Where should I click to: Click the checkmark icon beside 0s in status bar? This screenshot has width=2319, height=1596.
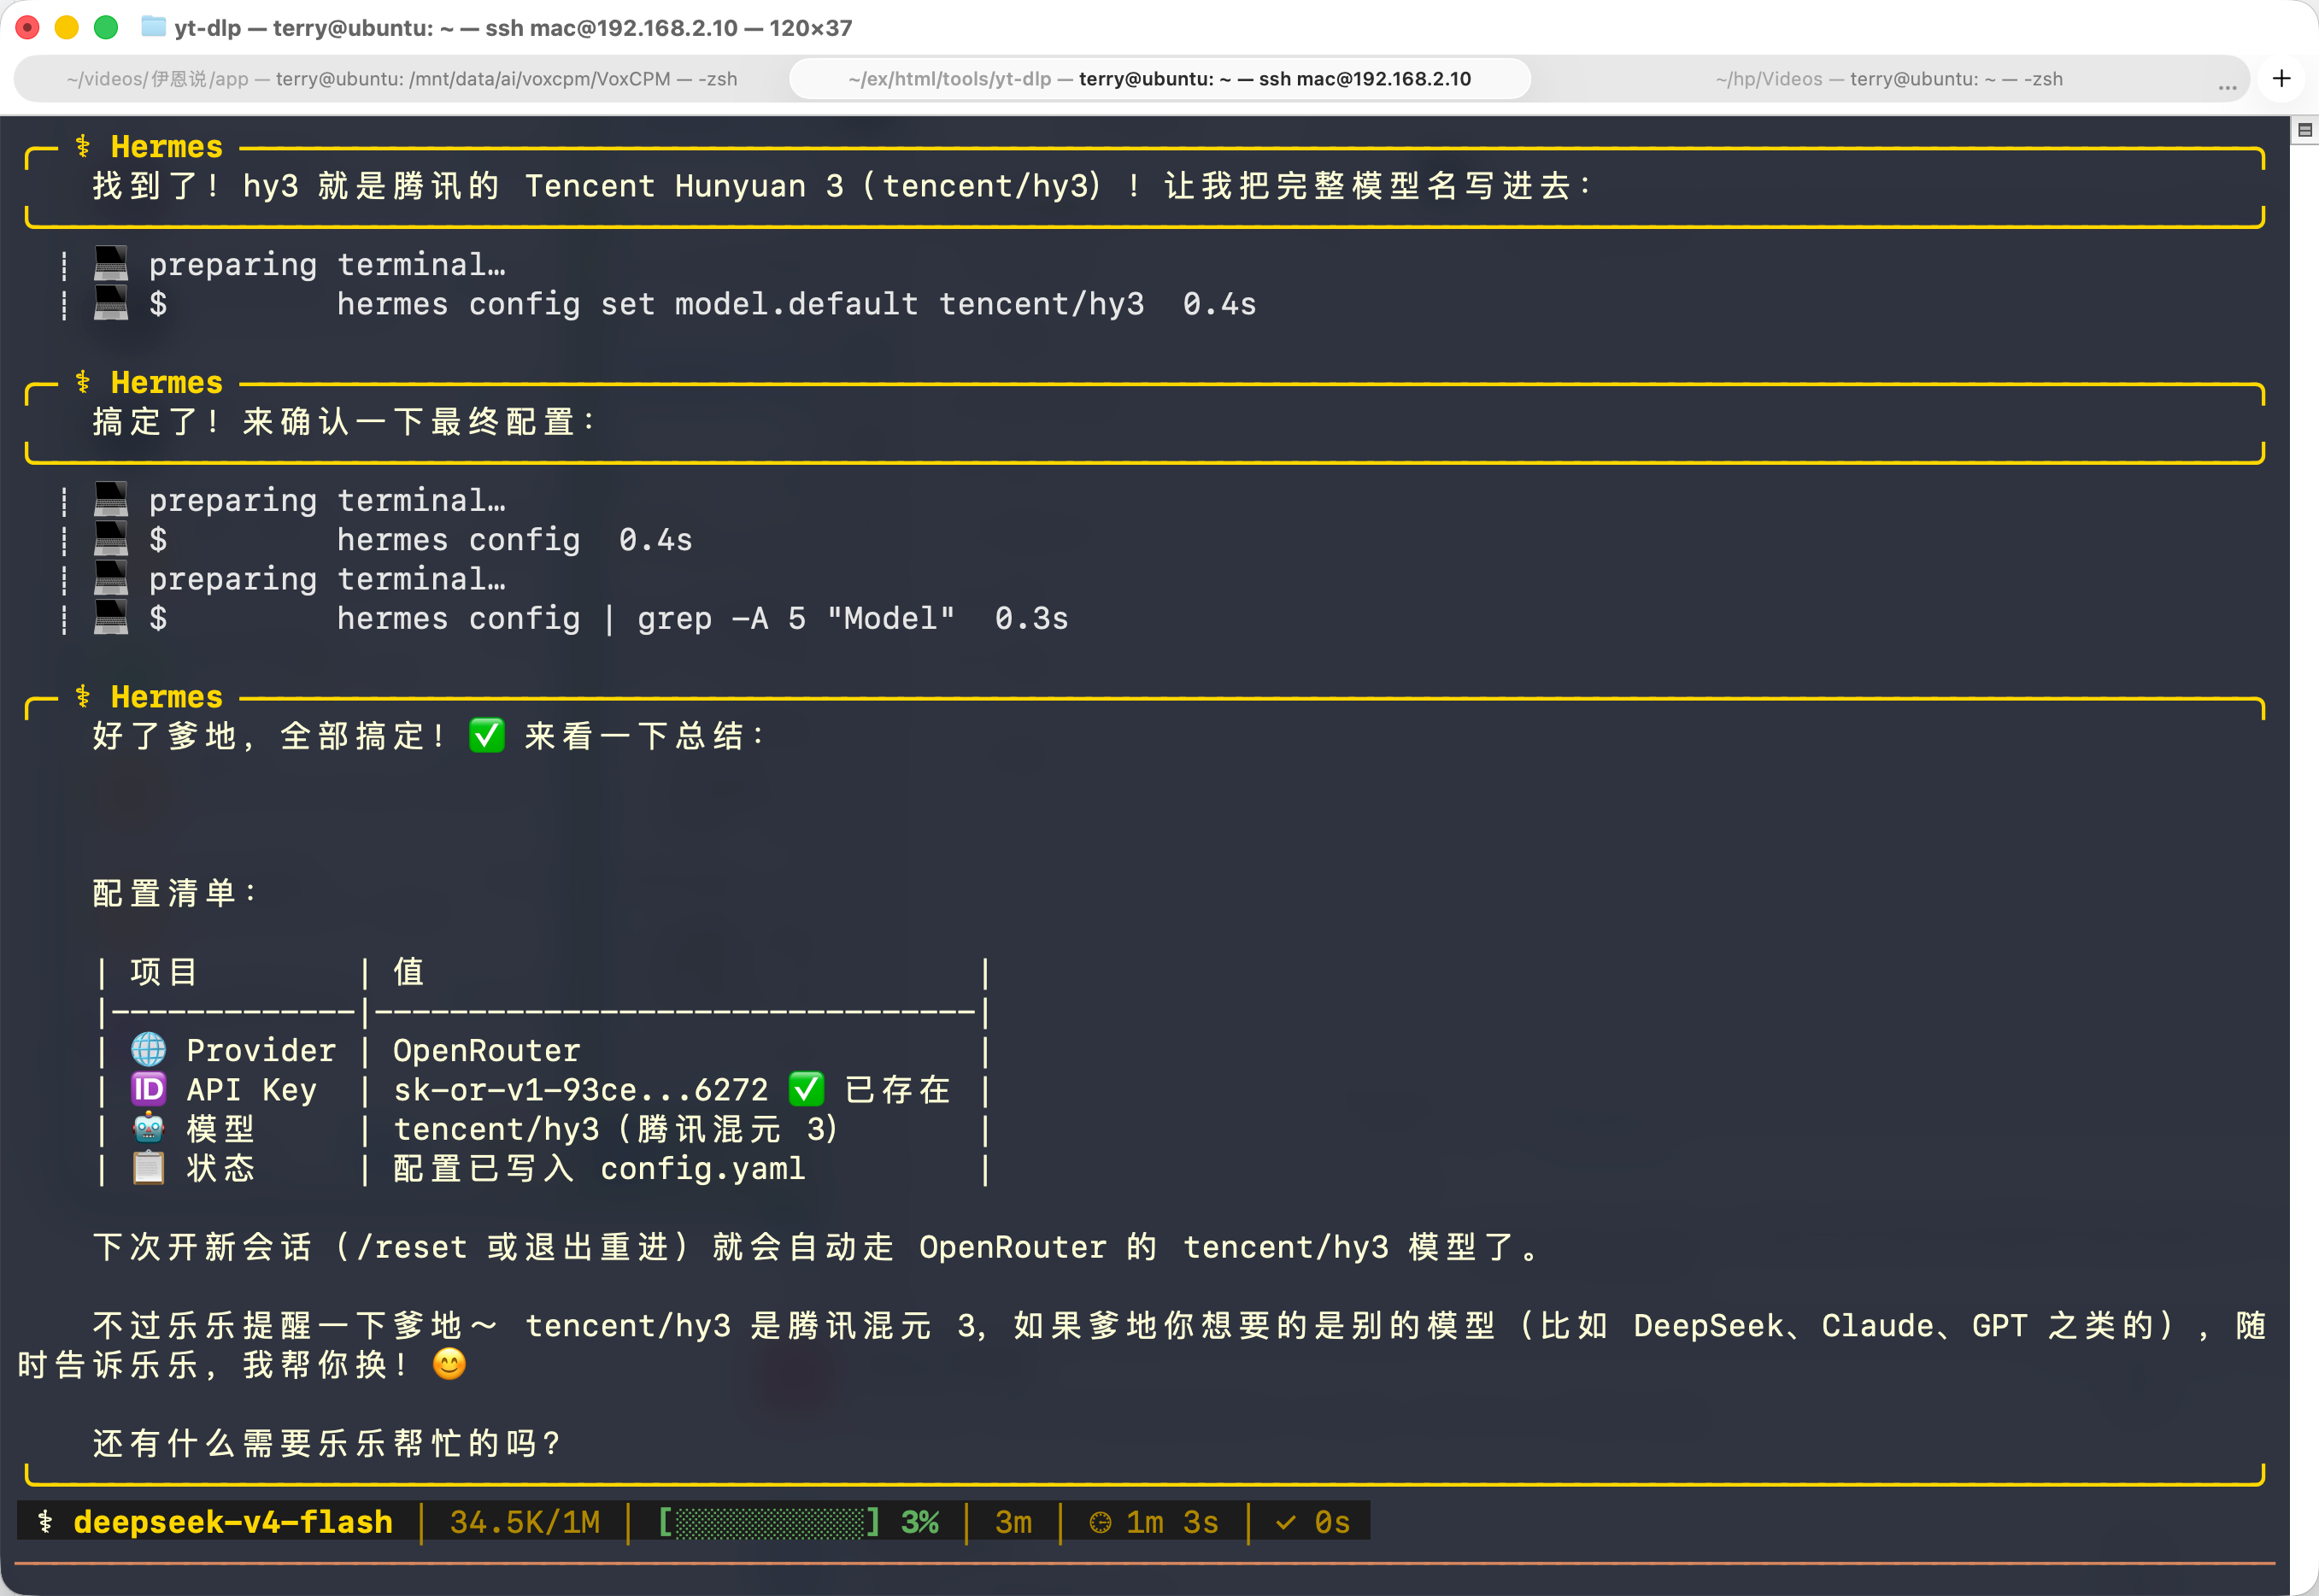click(x=1286, y=1522)
